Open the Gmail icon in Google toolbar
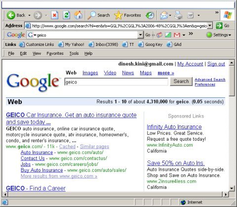This screenshot has height=207, width=237. point(177,35)
